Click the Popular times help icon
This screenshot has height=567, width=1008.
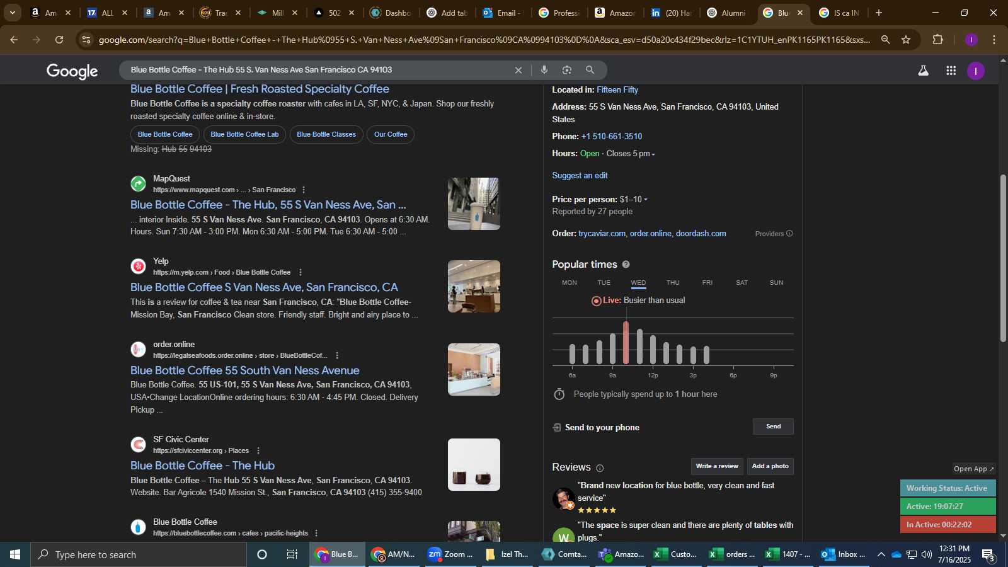tap(626, 265)
